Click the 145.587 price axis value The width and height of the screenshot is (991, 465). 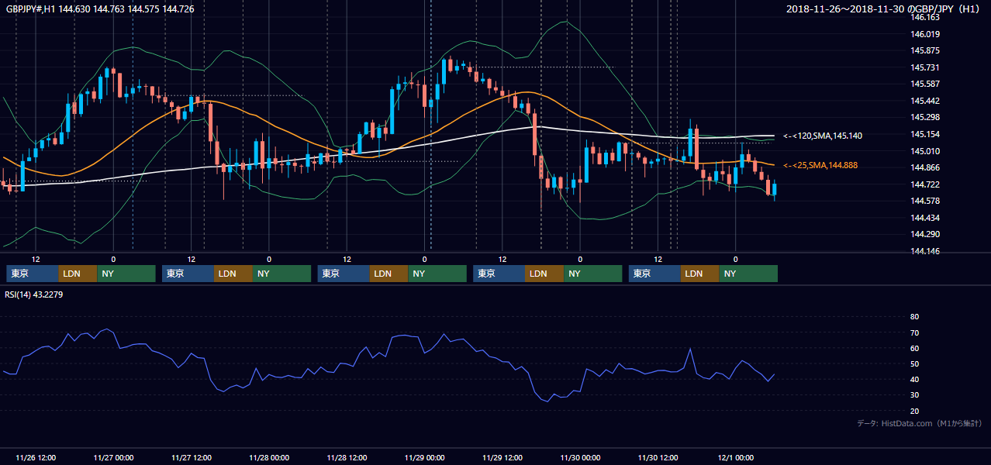(x=925, y=84)
